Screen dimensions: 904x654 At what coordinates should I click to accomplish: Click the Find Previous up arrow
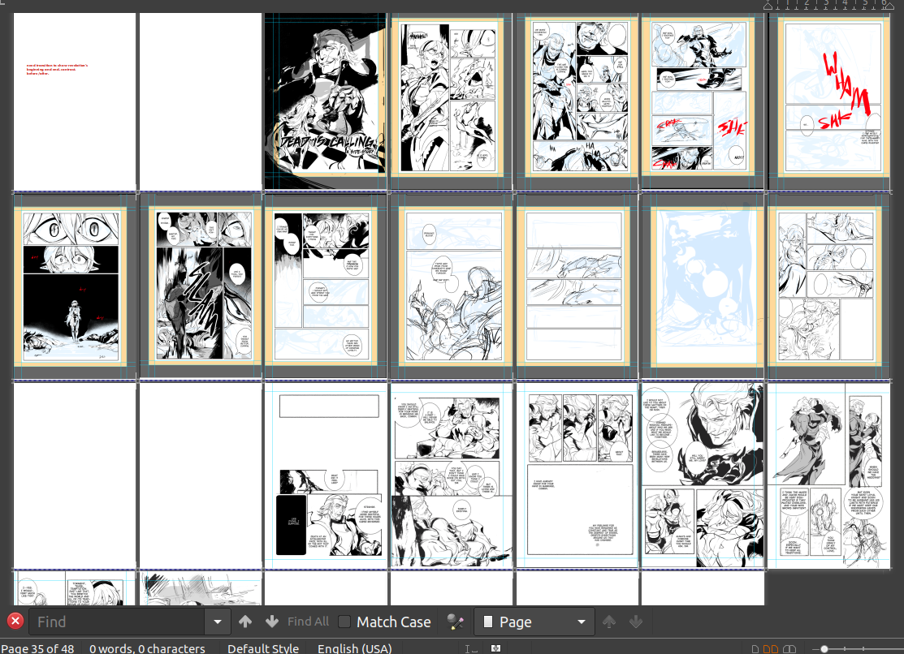coord(245,622)
